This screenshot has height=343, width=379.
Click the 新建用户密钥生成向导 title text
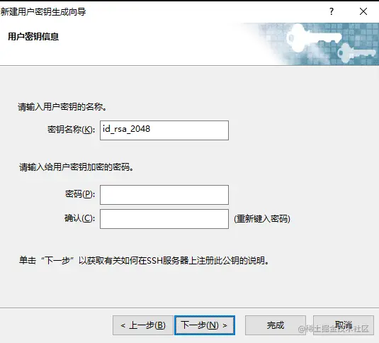point(43,11)
